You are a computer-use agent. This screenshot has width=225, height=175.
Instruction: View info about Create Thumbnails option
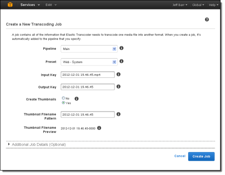[76, 99]
